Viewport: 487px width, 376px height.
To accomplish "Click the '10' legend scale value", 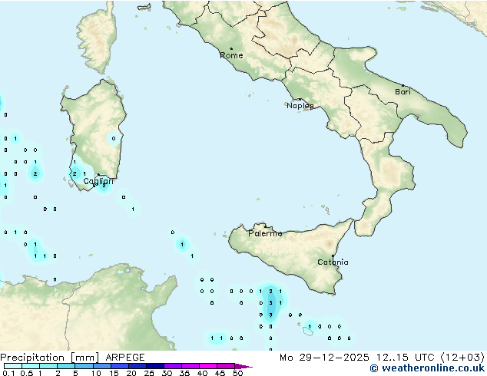I will click(x=96, y=373).
